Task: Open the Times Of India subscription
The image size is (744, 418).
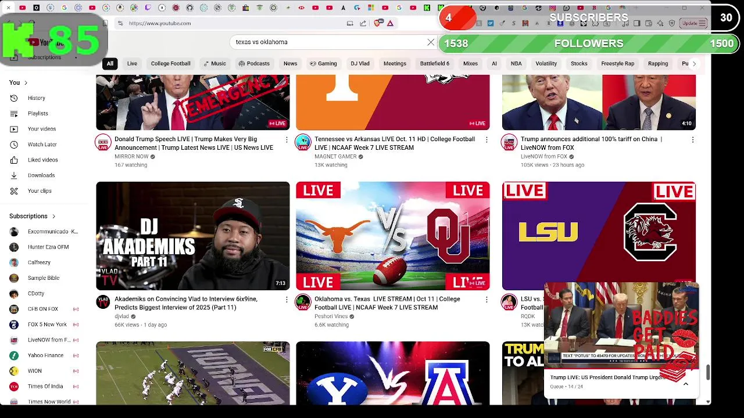Action: click(45, 386)
